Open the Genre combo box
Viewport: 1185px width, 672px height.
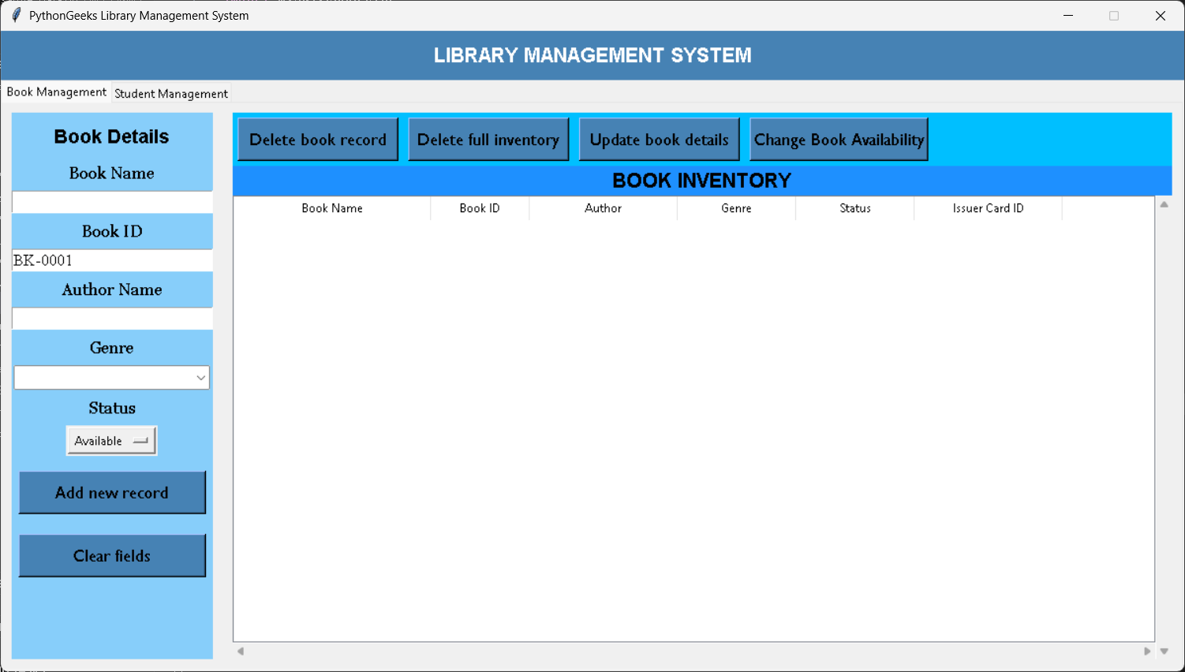[112, 378]
